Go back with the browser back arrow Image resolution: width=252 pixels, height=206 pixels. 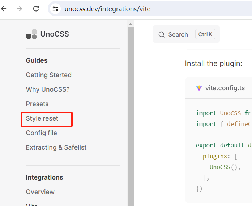click(x=4, y=9)
